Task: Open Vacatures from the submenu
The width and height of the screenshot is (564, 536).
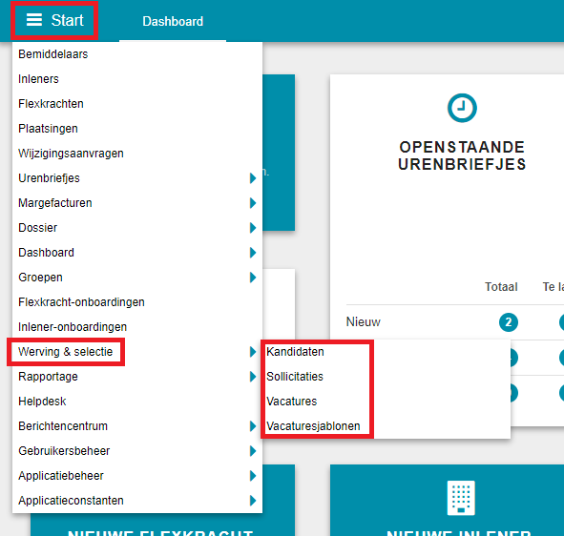Action: tap(291, 402)
